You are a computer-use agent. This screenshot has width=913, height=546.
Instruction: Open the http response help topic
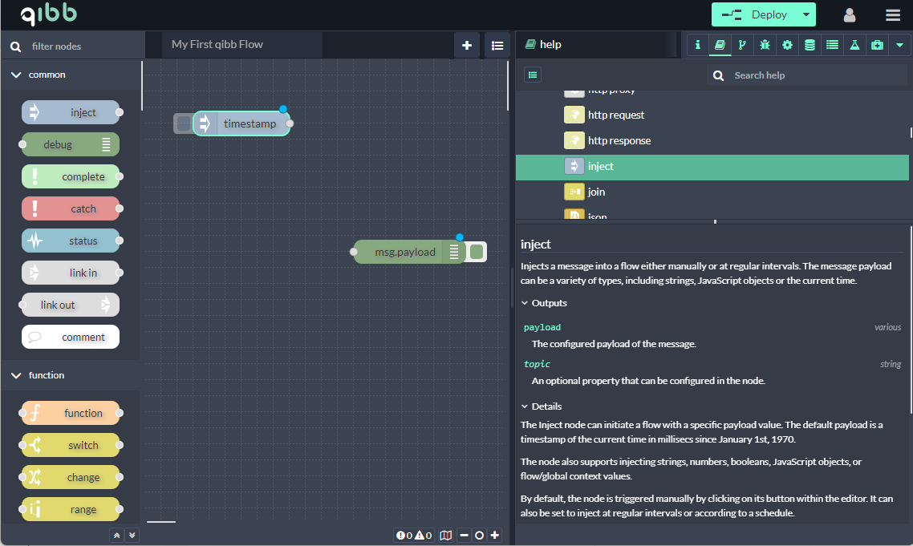[x=712, y=140]
